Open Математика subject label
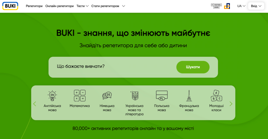Screen dimensions: 268x139 (80, 106)
